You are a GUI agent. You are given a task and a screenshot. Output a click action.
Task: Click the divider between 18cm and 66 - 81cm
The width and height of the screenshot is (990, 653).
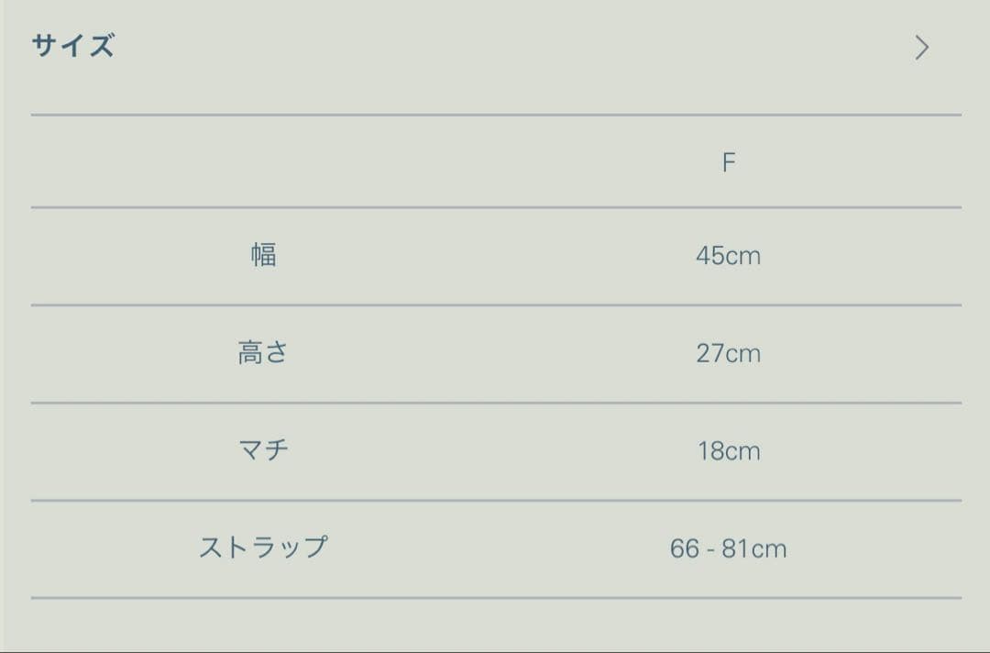coord(496,500)
